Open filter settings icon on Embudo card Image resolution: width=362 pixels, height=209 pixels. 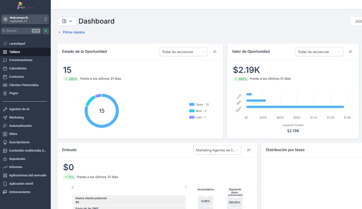(249, 150)
